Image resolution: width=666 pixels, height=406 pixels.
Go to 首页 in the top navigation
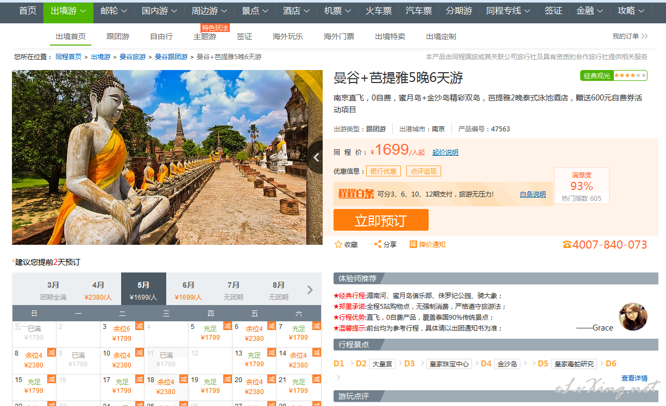pyautogui.click(x=28, y=11)
